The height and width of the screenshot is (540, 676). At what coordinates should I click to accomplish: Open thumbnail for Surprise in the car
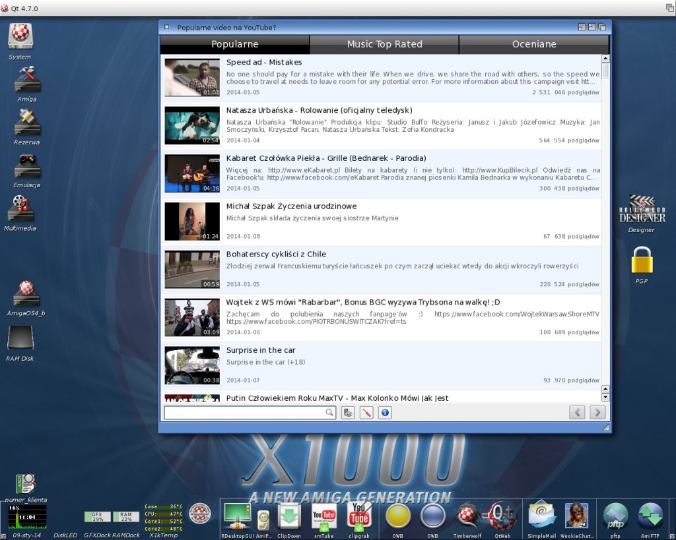tap(192, 365)
